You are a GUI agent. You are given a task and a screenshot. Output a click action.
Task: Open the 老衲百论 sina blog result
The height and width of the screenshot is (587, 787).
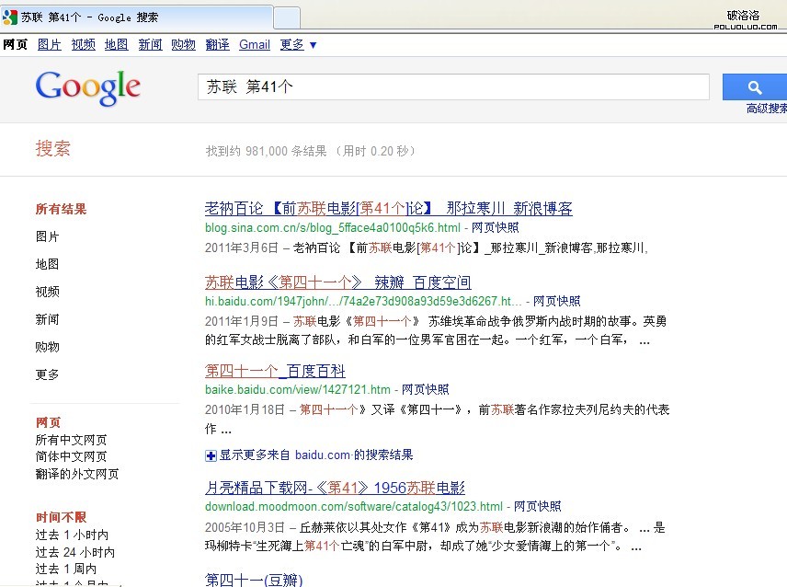click(388, 209)
